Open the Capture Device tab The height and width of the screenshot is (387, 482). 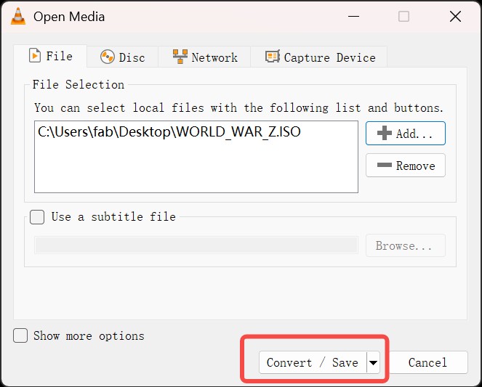click(319, 57)
